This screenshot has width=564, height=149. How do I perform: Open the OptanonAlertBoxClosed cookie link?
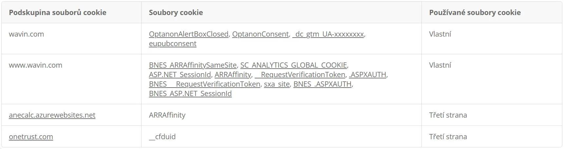tap(188, 34)
